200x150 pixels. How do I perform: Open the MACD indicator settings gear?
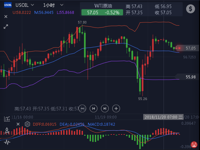pyautogui.click(x=27, y=124)
